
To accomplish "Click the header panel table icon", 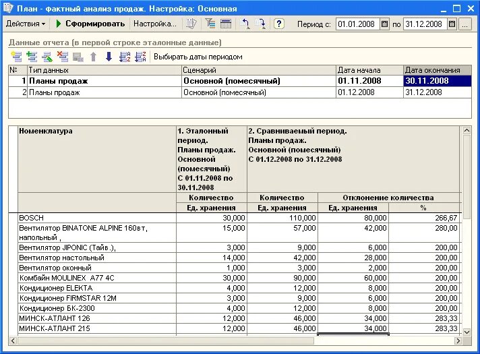I will pos(226,24).
